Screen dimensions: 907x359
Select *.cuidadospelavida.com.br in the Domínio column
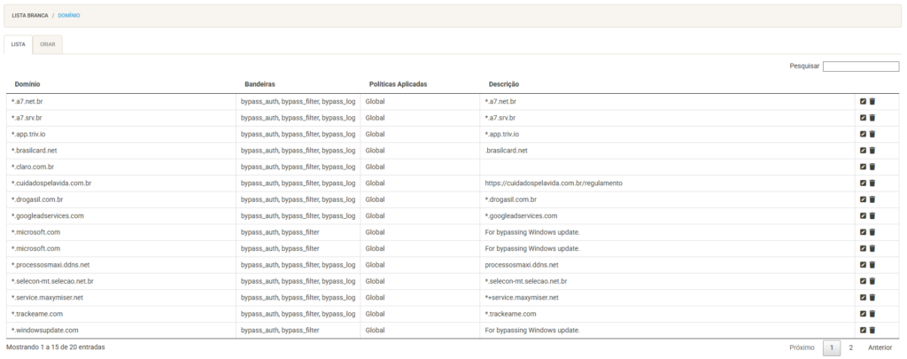50,183
